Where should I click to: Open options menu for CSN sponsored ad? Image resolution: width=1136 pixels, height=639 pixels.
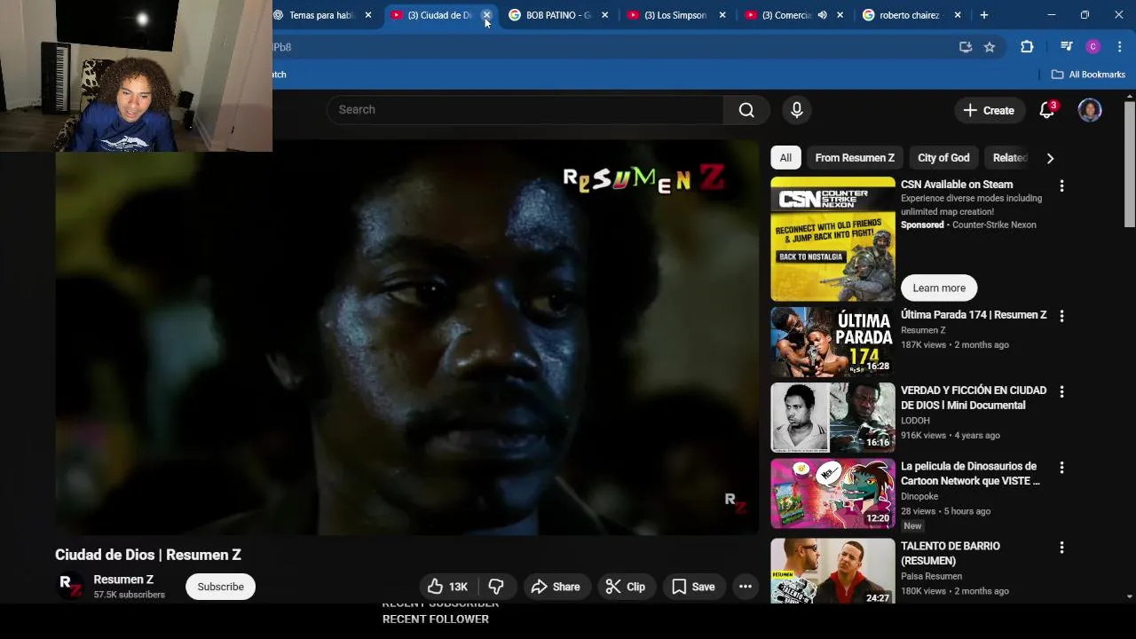pyautogui.click(x=1061, y=186)
